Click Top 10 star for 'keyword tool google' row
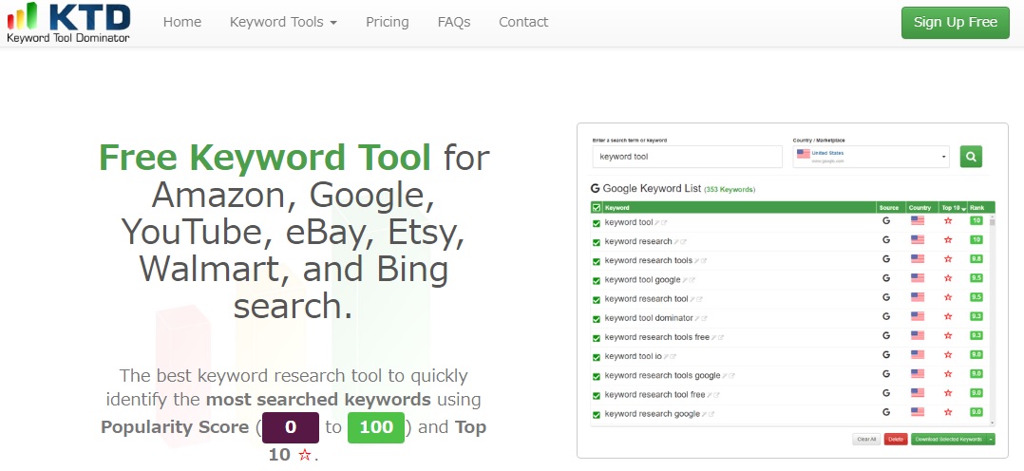Screen dimensions: 1024x471 [x=948, y=277]
